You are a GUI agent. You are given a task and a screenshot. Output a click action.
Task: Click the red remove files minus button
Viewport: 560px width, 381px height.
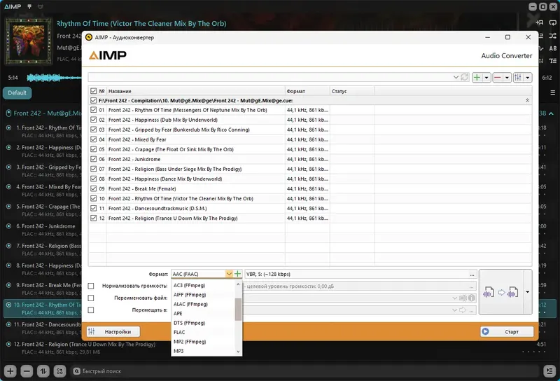click(x=498, y=78)
